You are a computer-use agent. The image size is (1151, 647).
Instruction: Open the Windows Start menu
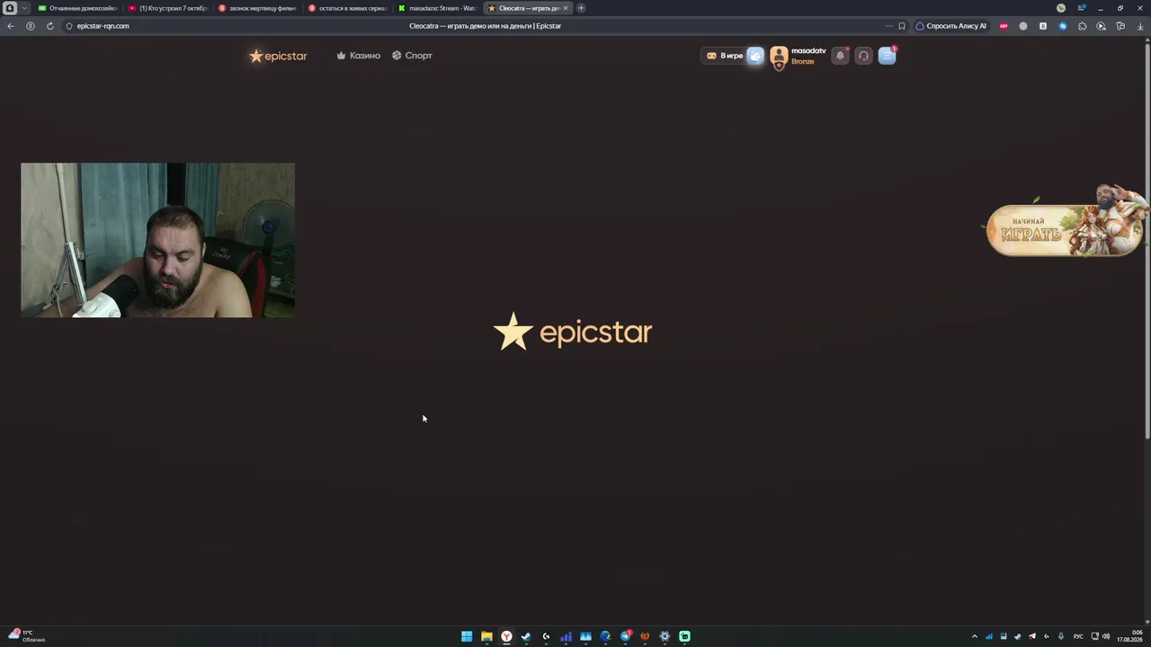pos(467,636)
